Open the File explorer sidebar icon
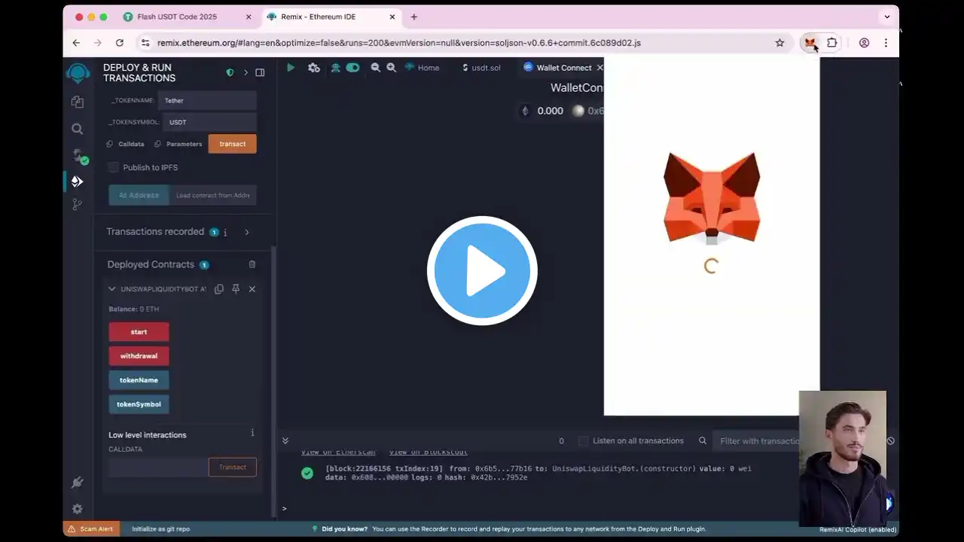Viewport: 964px width, 542px height. pyautogui.click(x=78, y=102)
